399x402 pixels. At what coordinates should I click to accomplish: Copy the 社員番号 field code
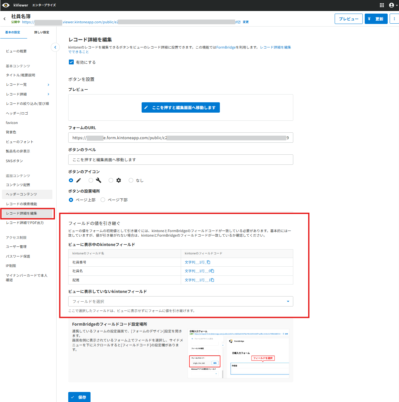209,262
